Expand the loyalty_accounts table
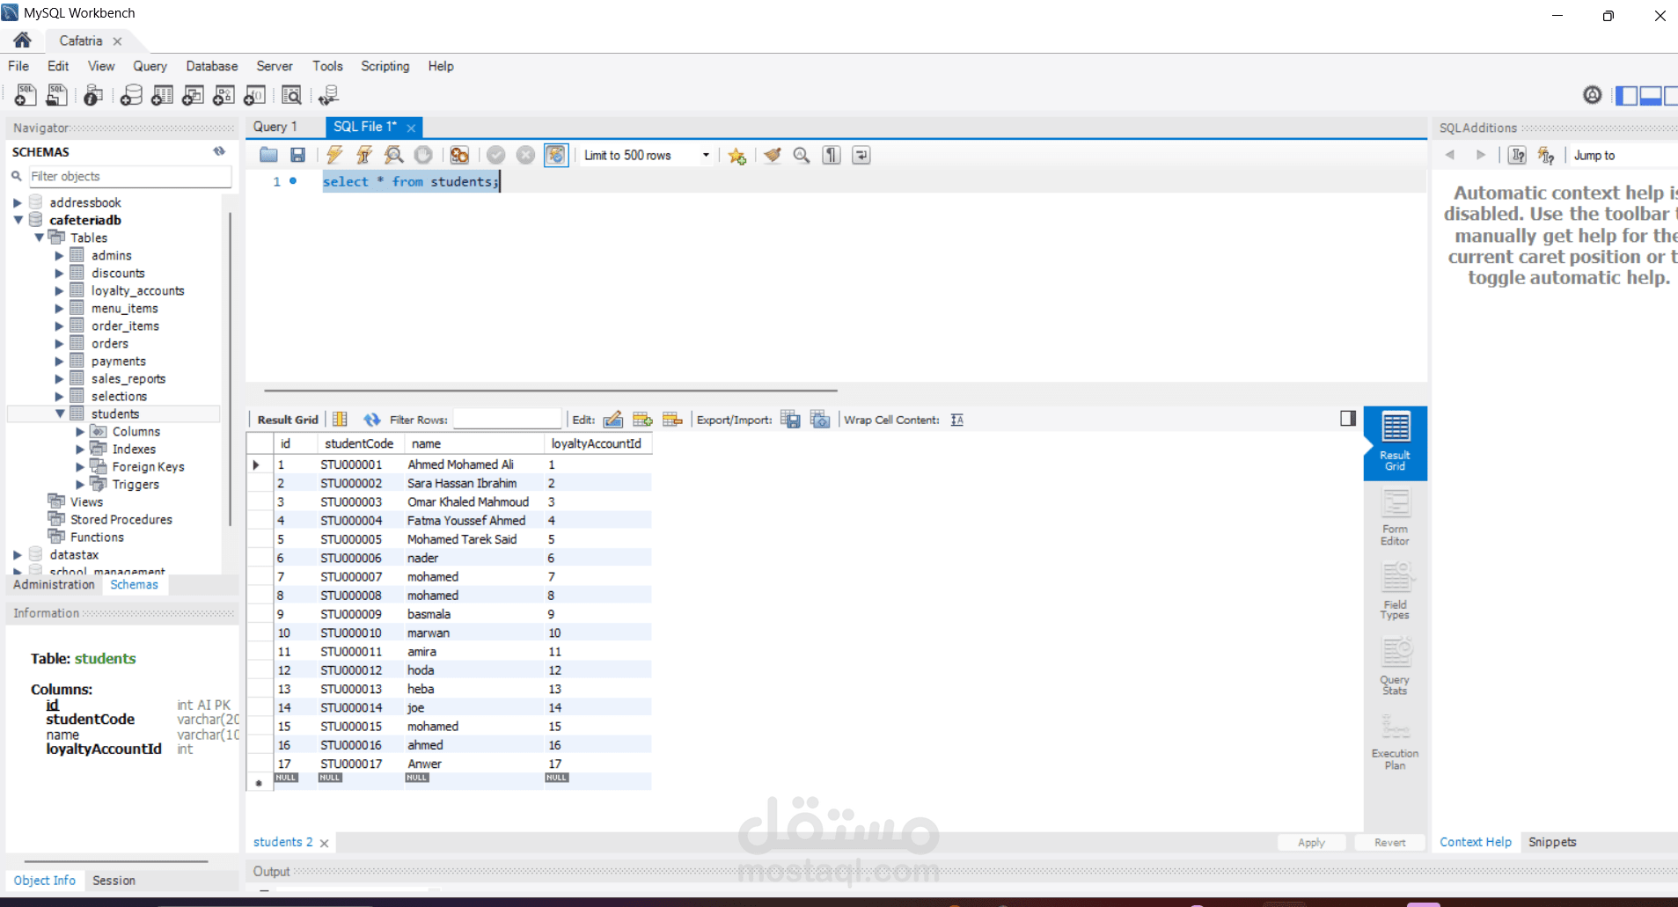This screenshot has height=907, width=1678. [x=59, y=290]
